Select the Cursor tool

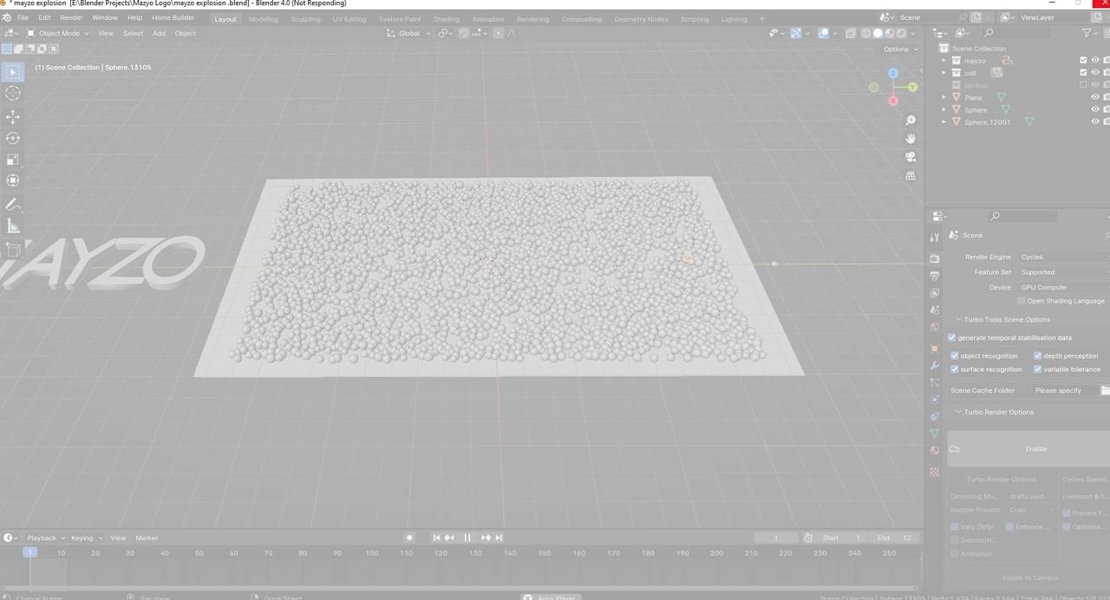(x=13, y=94)
